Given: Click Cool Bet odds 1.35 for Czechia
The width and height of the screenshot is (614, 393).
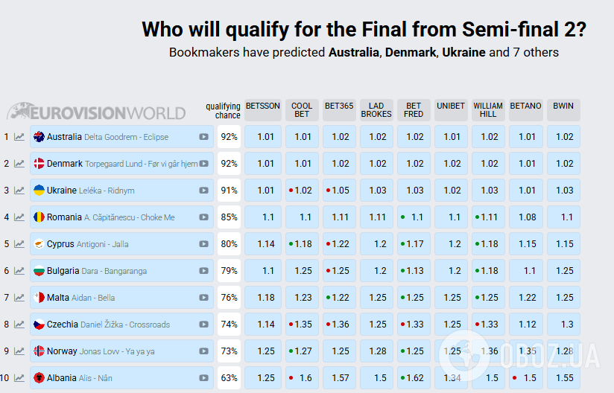Looking at the screenshot, I should tap(302, 325).
